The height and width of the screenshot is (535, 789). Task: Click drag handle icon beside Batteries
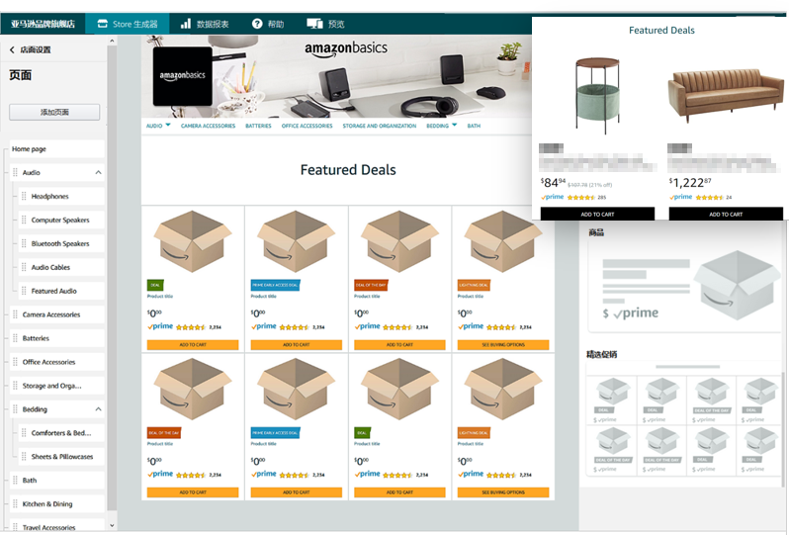[15, 338]
